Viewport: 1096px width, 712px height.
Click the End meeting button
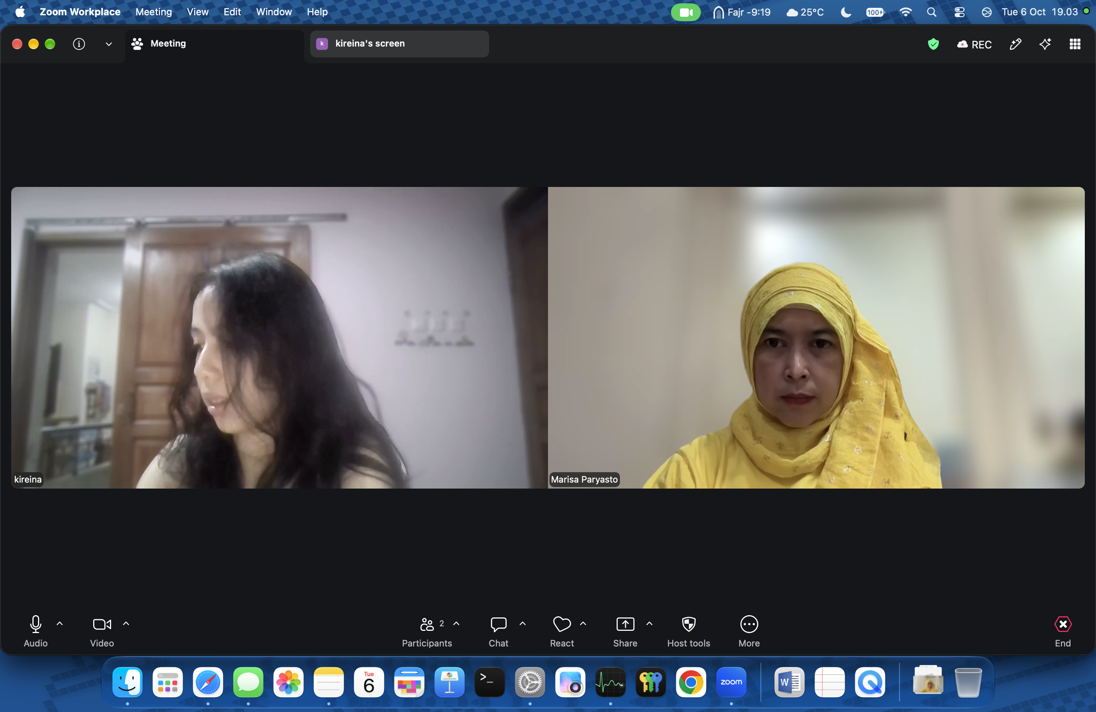pos(1062,631)
